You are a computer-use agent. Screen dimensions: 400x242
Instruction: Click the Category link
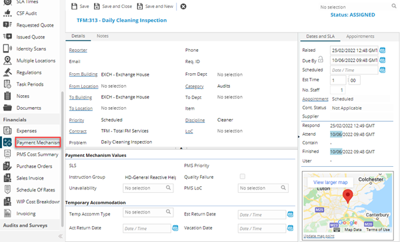click(195, 86)
